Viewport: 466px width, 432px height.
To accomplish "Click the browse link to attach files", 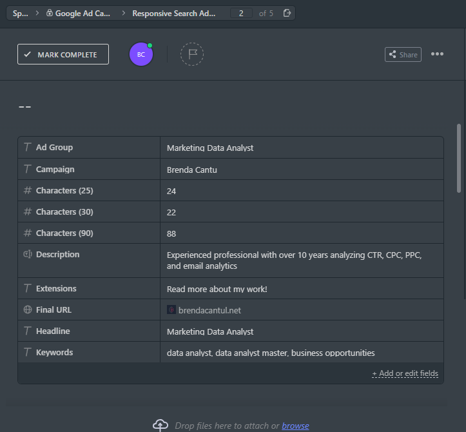I will (295, 426).
